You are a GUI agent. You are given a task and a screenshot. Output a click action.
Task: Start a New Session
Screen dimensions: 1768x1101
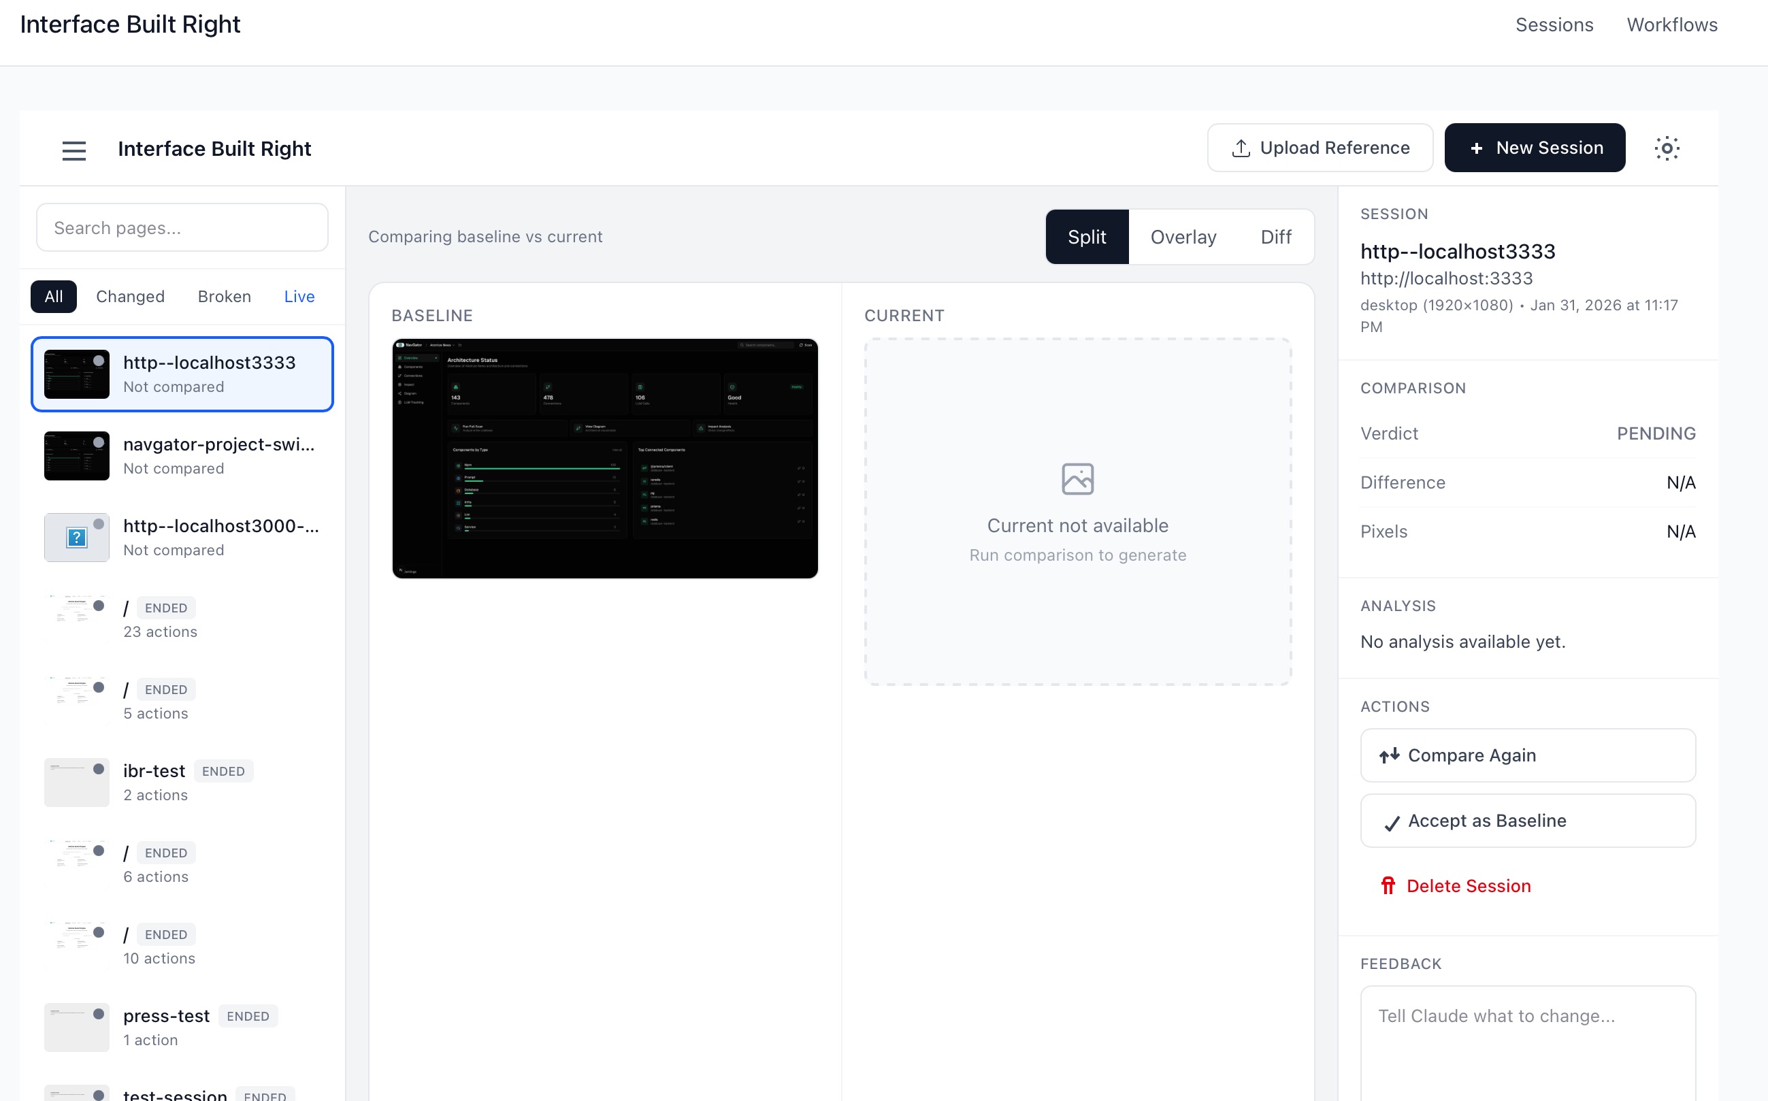coord(1535,148)
